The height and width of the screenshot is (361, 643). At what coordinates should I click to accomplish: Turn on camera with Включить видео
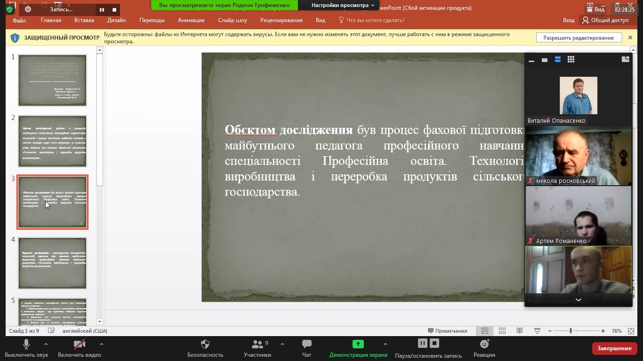point(79,345)
